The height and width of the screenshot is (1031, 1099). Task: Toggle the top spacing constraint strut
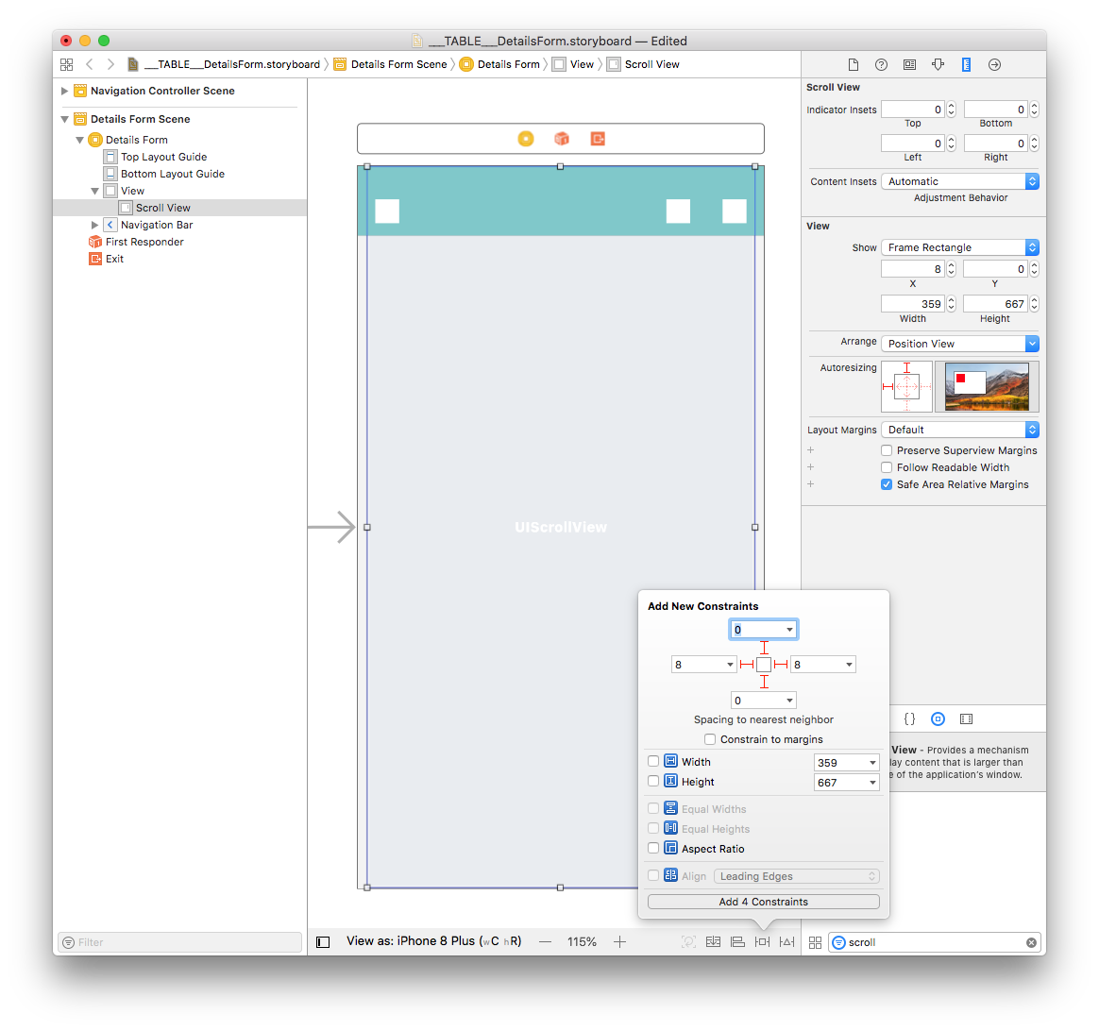[x=764, y=648]
